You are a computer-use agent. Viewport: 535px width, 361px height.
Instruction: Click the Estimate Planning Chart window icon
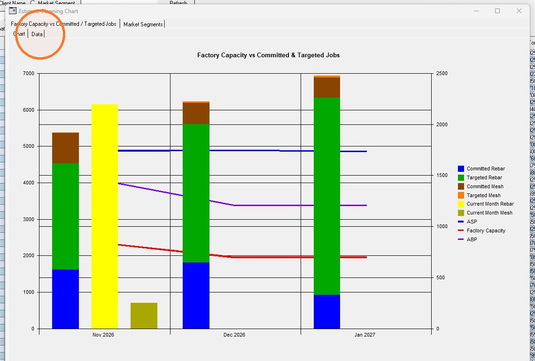click(13, 11)
